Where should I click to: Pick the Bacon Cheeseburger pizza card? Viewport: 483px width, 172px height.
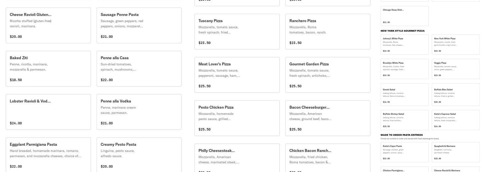[328, 118]
